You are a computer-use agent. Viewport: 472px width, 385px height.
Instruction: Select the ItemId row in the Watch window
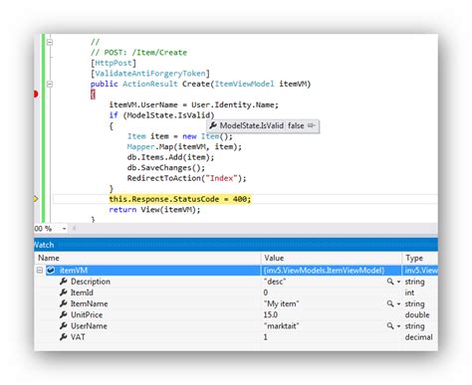(x=236, y=292)
